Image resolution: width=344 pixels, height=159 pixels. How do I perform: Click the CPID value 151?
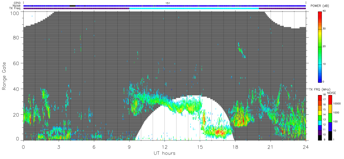coord(168,3)
